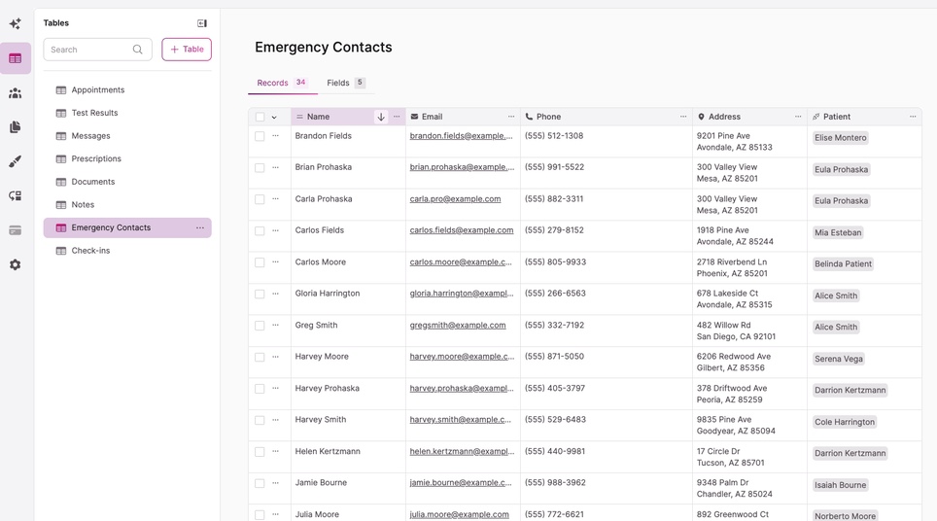Screen dimensions: 937x521
Task: Open row menu for Gloria Harrington
Action: [x=275, y=294]
